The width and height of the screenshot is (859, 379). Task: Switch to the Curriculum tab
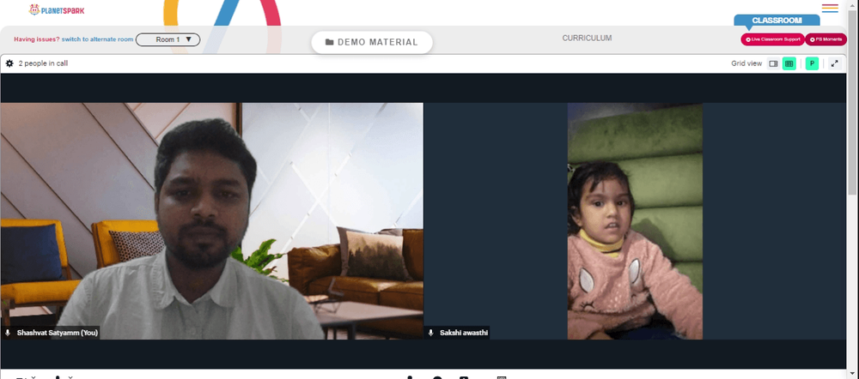(x=587, y=39)
